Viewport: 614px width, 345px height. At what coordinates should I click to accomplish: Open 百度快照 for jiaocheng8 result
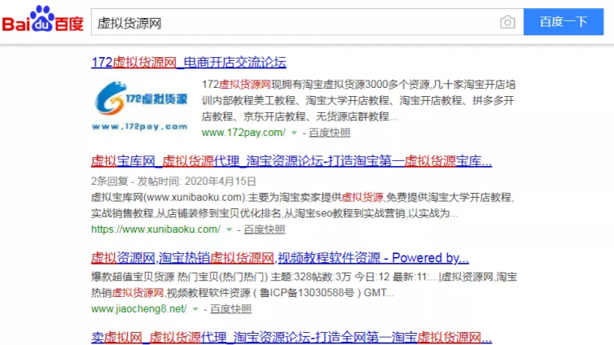pyautogui.click(x=230, y=309)
